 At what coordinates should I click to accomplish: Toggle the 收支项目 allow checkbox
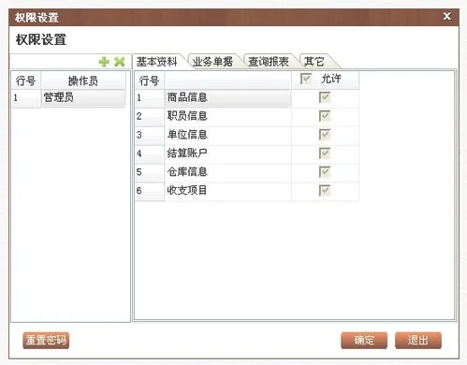point(325,190)
